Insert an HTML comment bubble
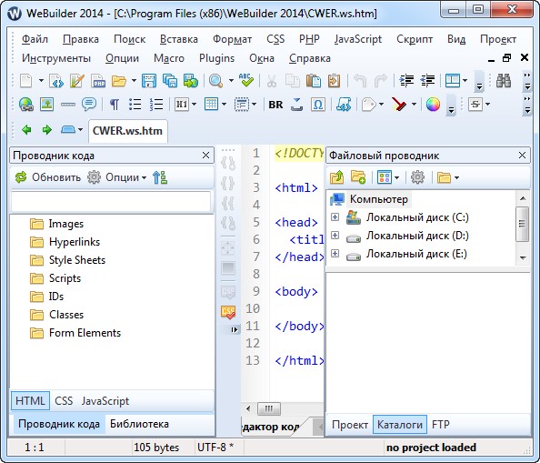The width and height of the screenshot is (540, 463). click(x=89, y=104)
